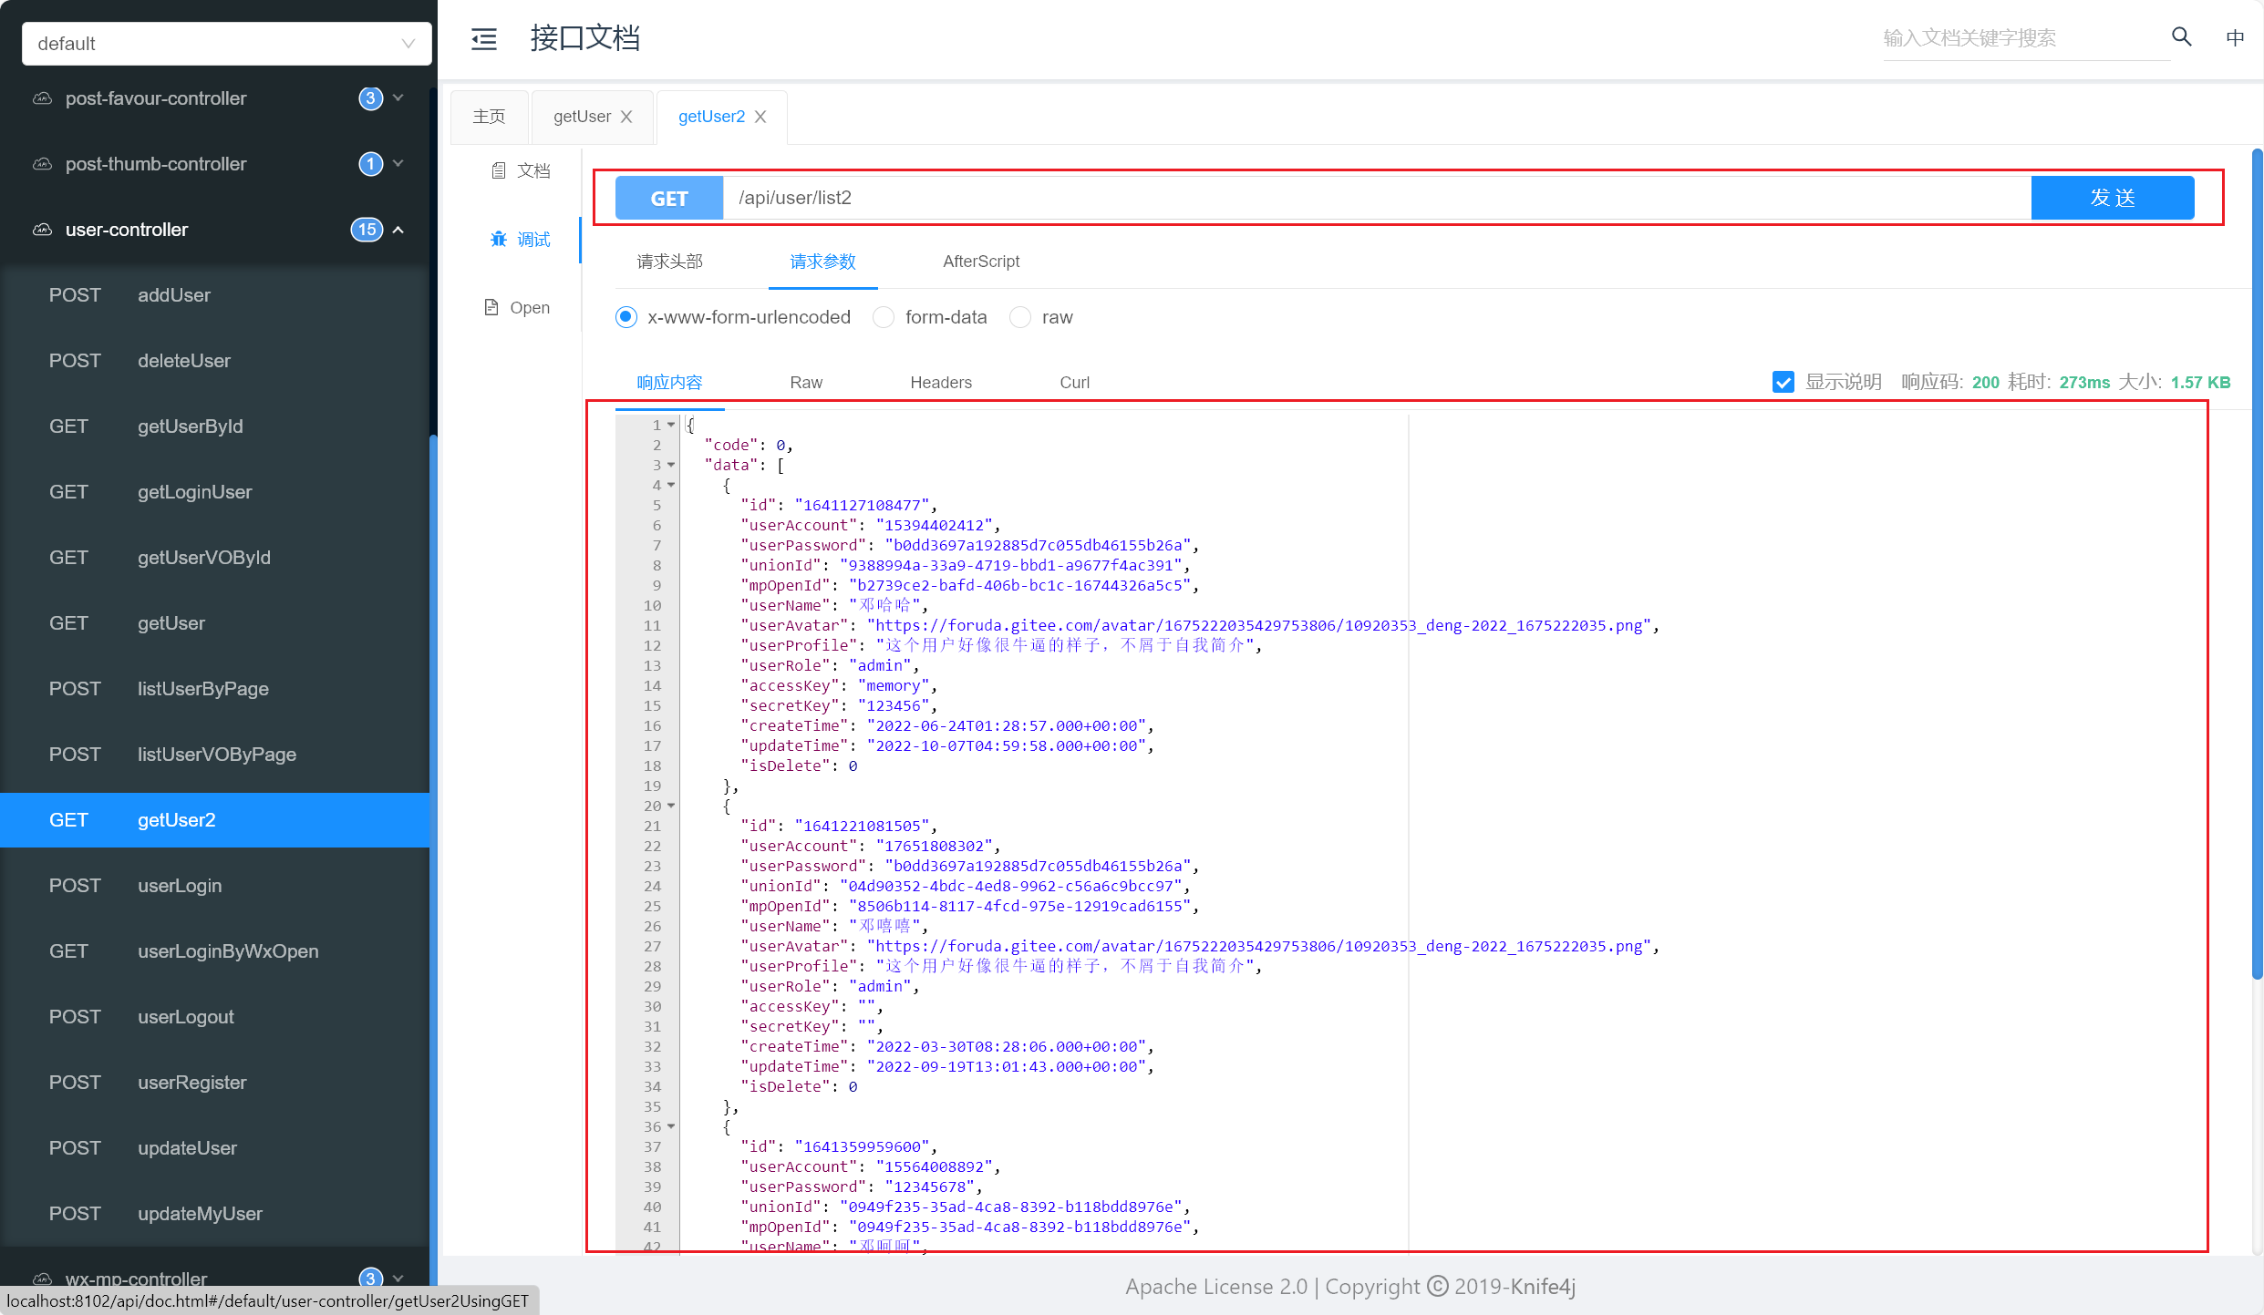This screenshot has height=1315, width=2264.
Task: Toggle the 显示说明 checkbox
Action: coord(1783,382)
